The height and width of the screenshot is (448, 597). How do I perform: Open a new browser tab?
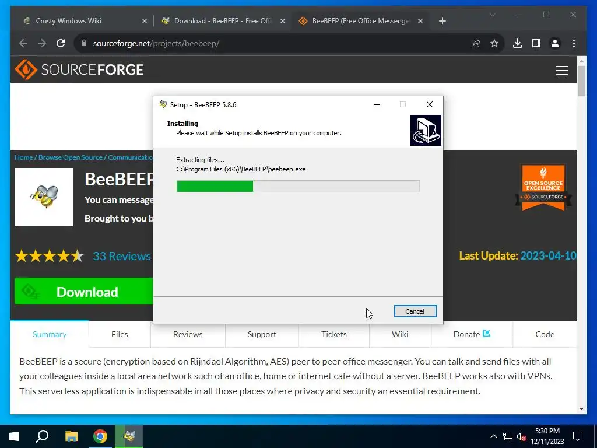click(442, 21)
